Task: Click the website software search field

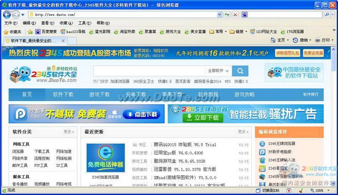Action: (x=149, y=71)
